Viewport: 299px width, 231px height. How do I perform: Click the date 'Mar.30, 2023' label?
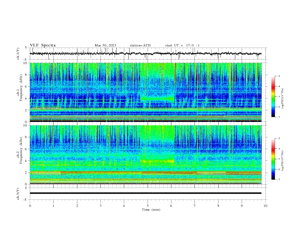105,45
